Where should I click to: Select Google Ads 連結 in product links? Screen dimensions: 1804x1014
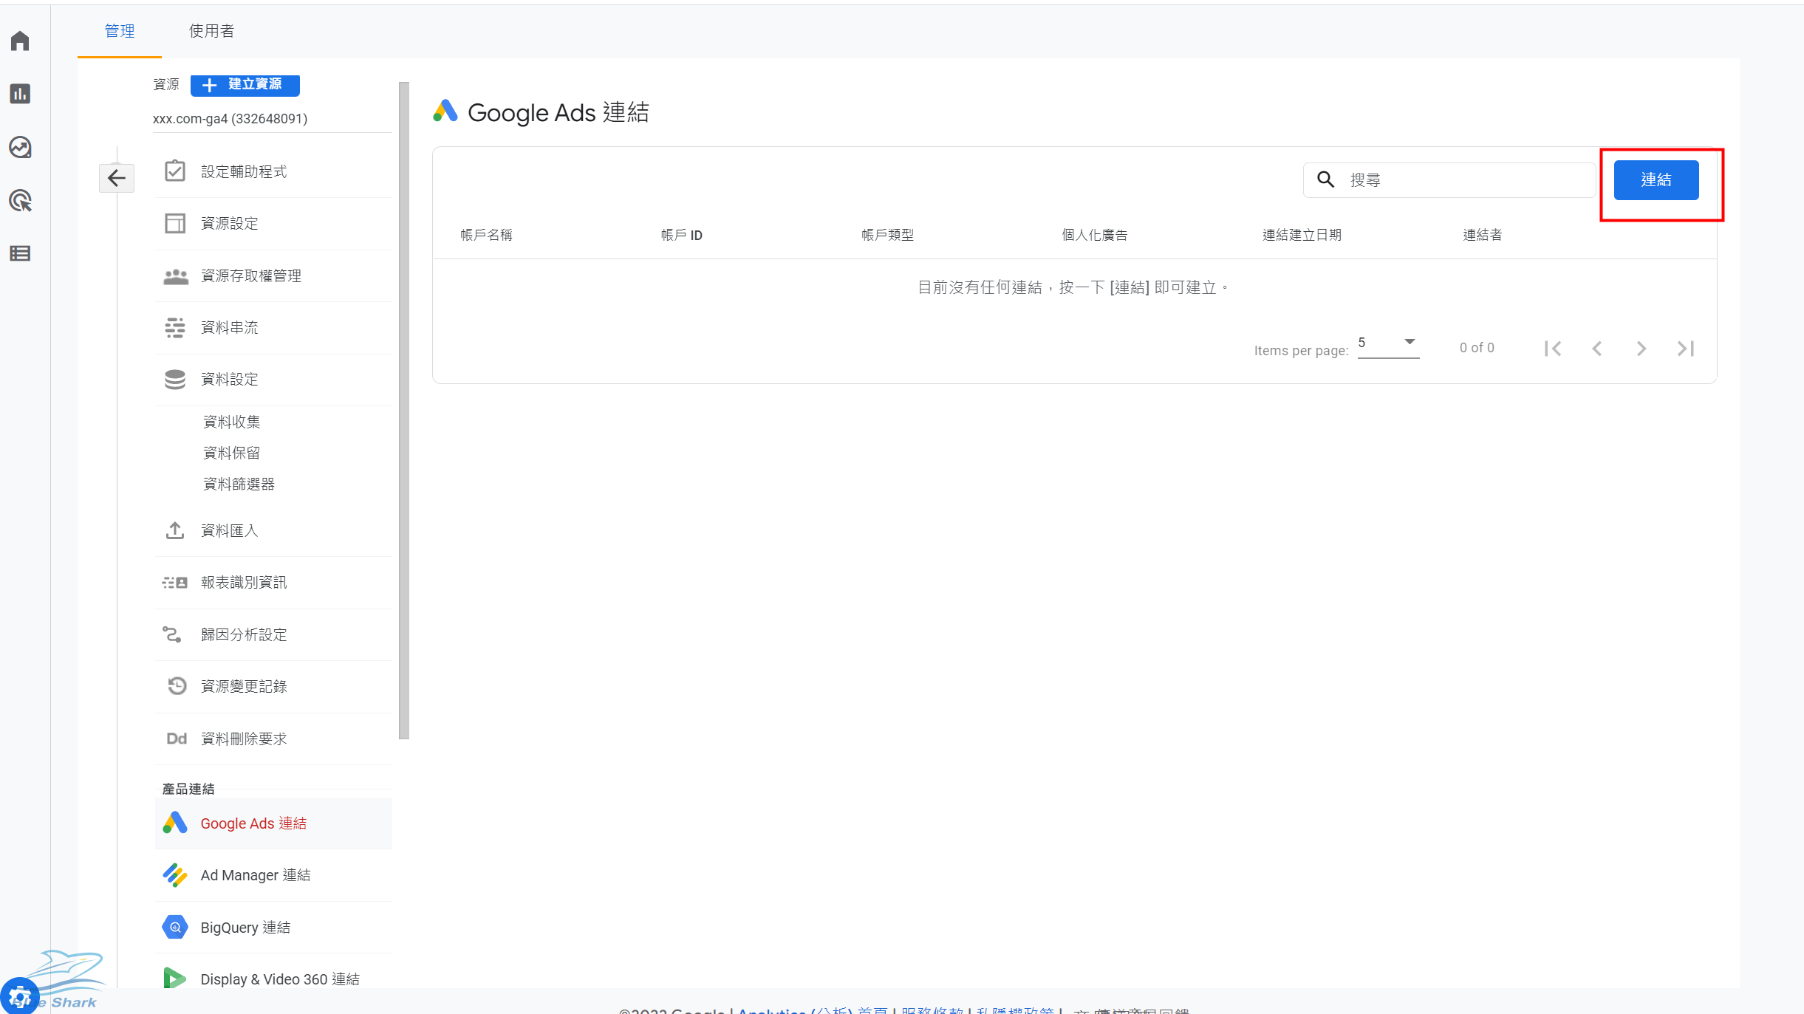click(273, 823)
